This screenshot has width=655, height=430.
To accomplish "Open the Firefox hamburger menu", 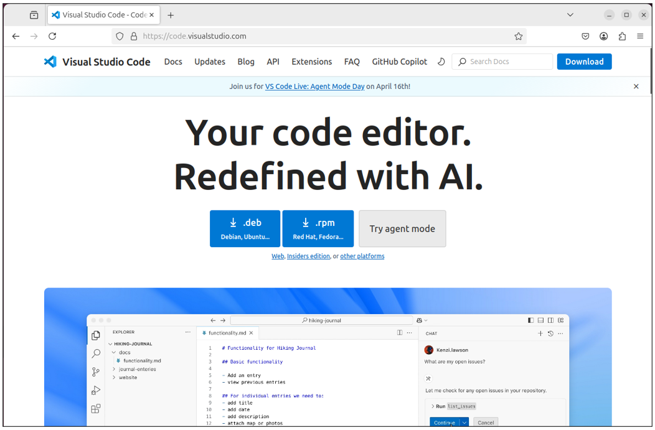I will (640, 36).
